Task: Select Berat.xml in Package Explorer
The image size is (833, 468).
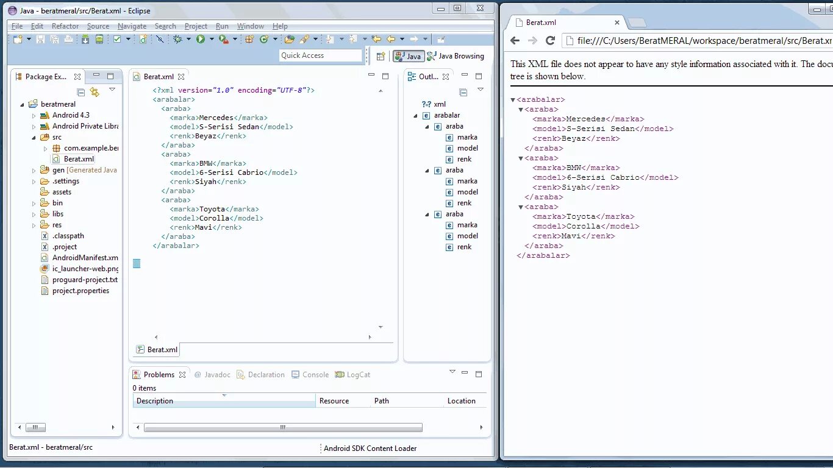Action: [73, 159]
